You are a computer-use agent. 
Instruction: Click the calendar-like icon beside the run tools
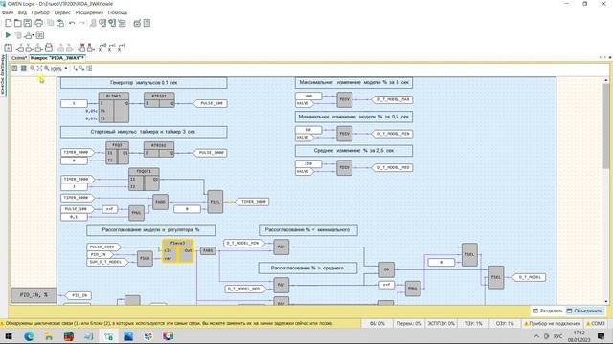tap(40, 35)
